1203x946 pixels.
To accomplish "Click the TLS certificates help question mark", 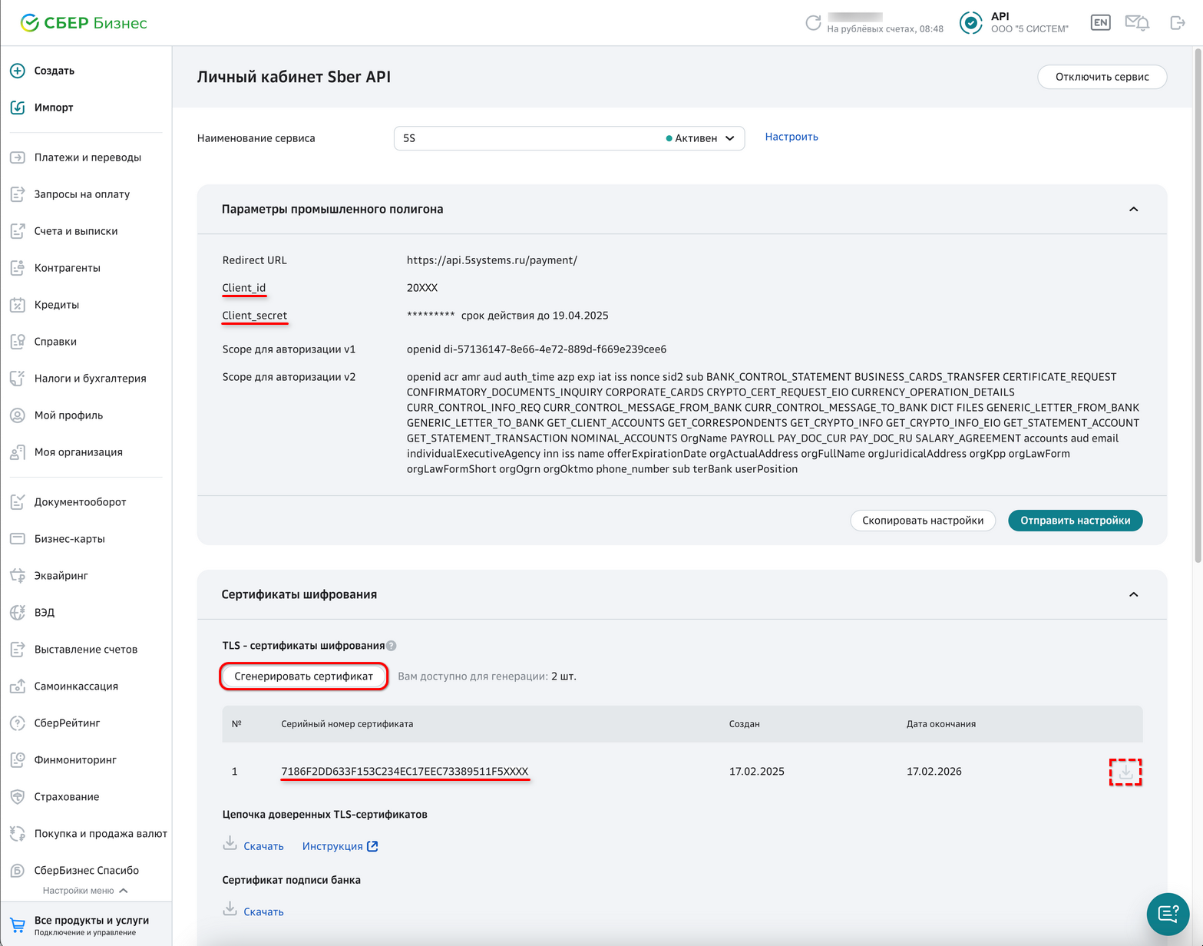I will [392, 646].
